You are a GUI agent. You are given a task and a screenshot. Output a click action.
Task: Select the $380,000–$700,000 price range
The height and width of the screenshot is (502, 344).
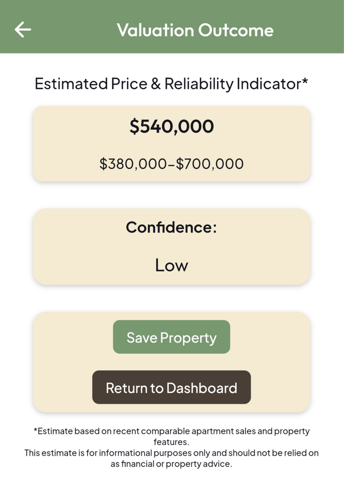pos(172,164)
